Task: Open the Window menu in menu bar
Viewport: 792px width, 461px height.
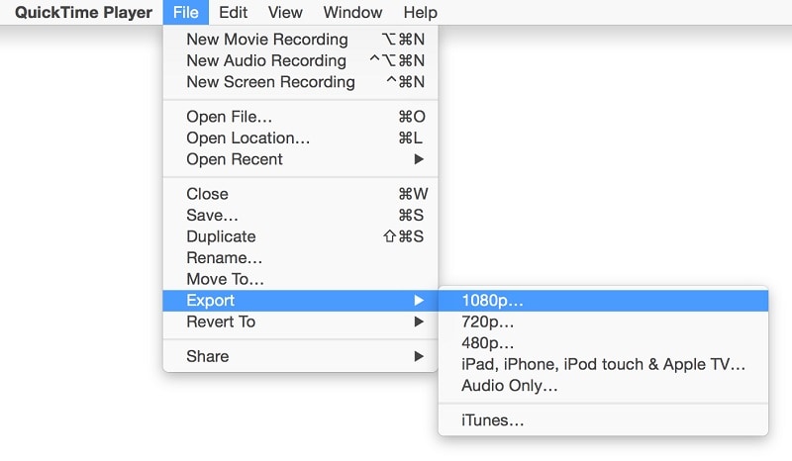Action: tap(352, 13)
